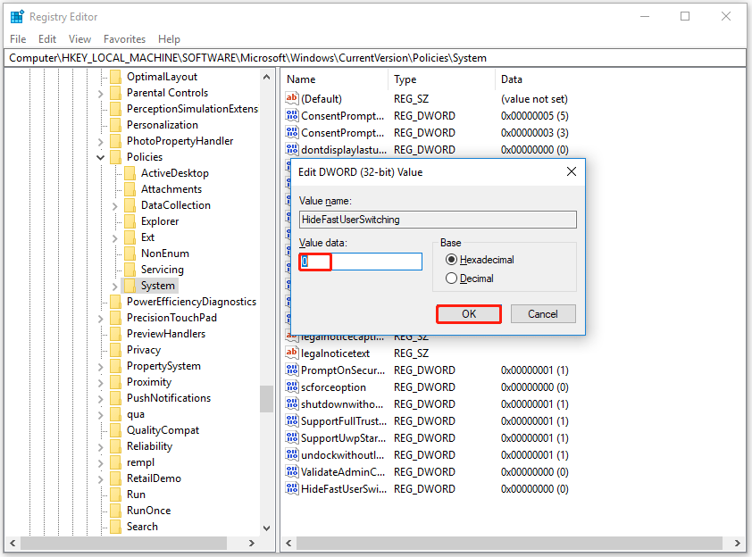Click the undockwithoutl... DWORD icon

[x=291, y=455]
